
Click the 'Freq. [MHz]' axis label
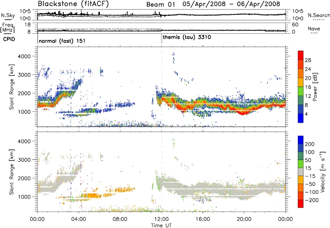(8, 28)
